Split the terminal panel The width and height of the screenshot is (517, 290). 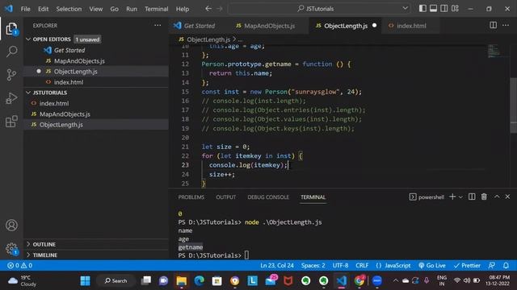coord(472,197)
